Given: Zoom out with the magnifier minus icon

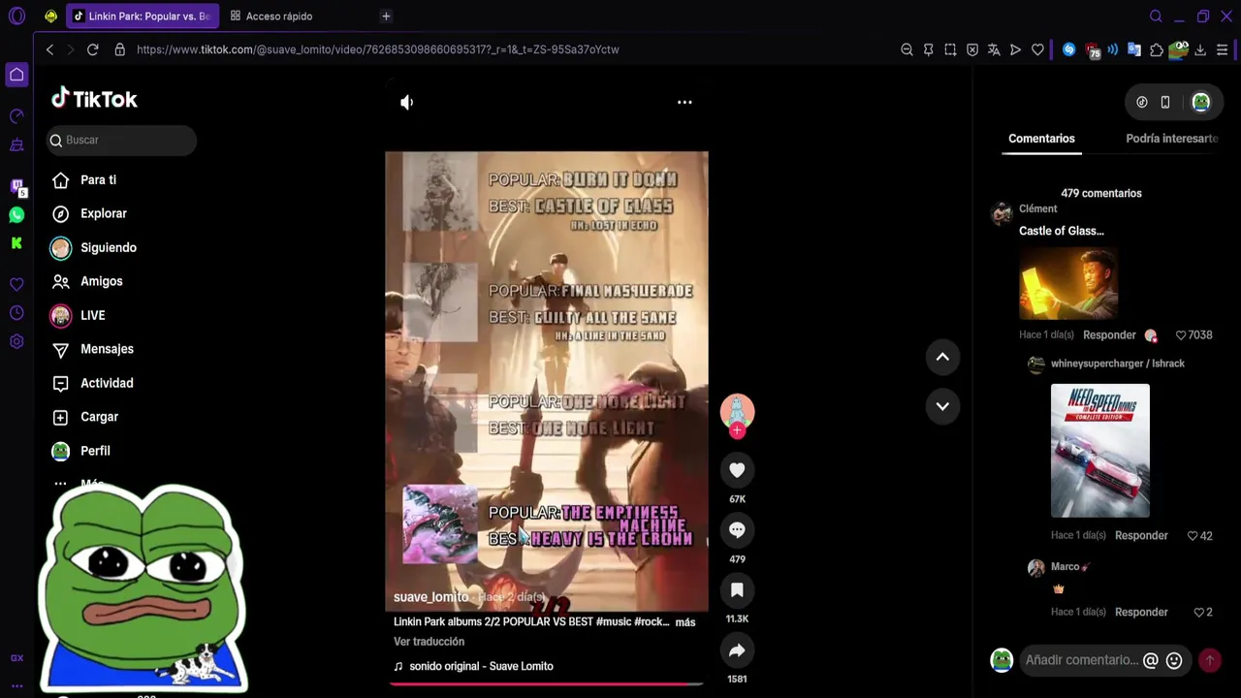Looking at the screenshot, I should [907, 49].
